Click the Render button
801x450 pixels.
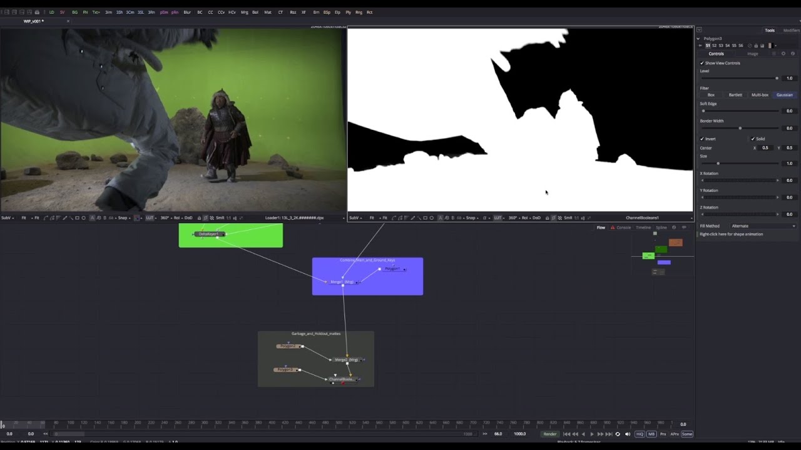[x=550, y=434]
